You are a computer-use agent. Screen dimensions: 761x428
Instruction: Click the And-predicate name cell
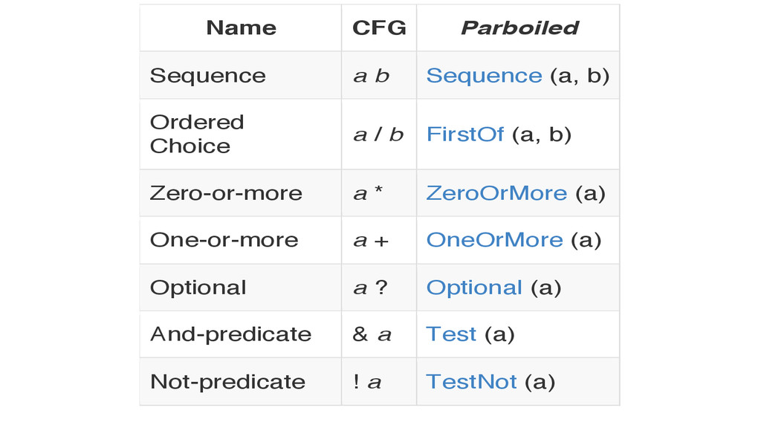point(241,334)
